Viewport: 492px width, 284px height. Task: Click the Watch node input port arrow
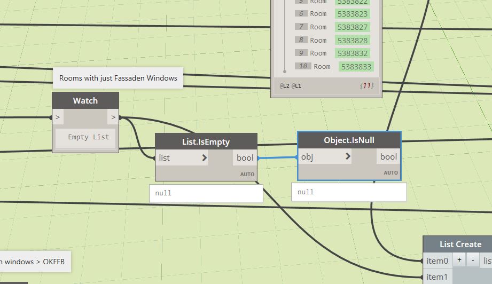(x=58, y=117)
